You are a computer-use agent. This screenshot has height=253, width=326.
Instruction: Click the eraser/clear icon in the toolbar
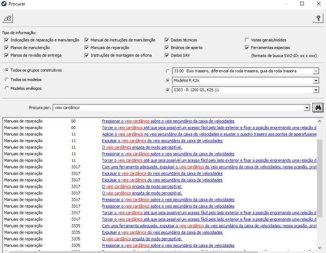[8, 18]
